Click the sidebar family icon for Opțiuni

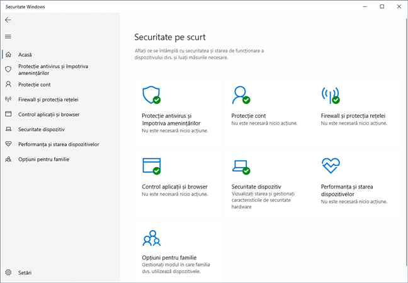coord(8,159)
